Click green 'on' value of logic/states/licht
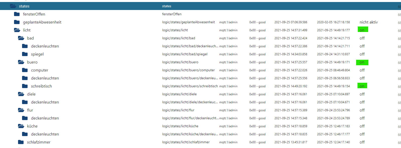 tap(363, 29)
